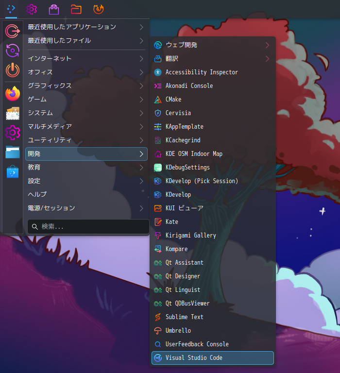Screen dimensions: 340x373
Task: Open the 教育 category
Action: 86,168
